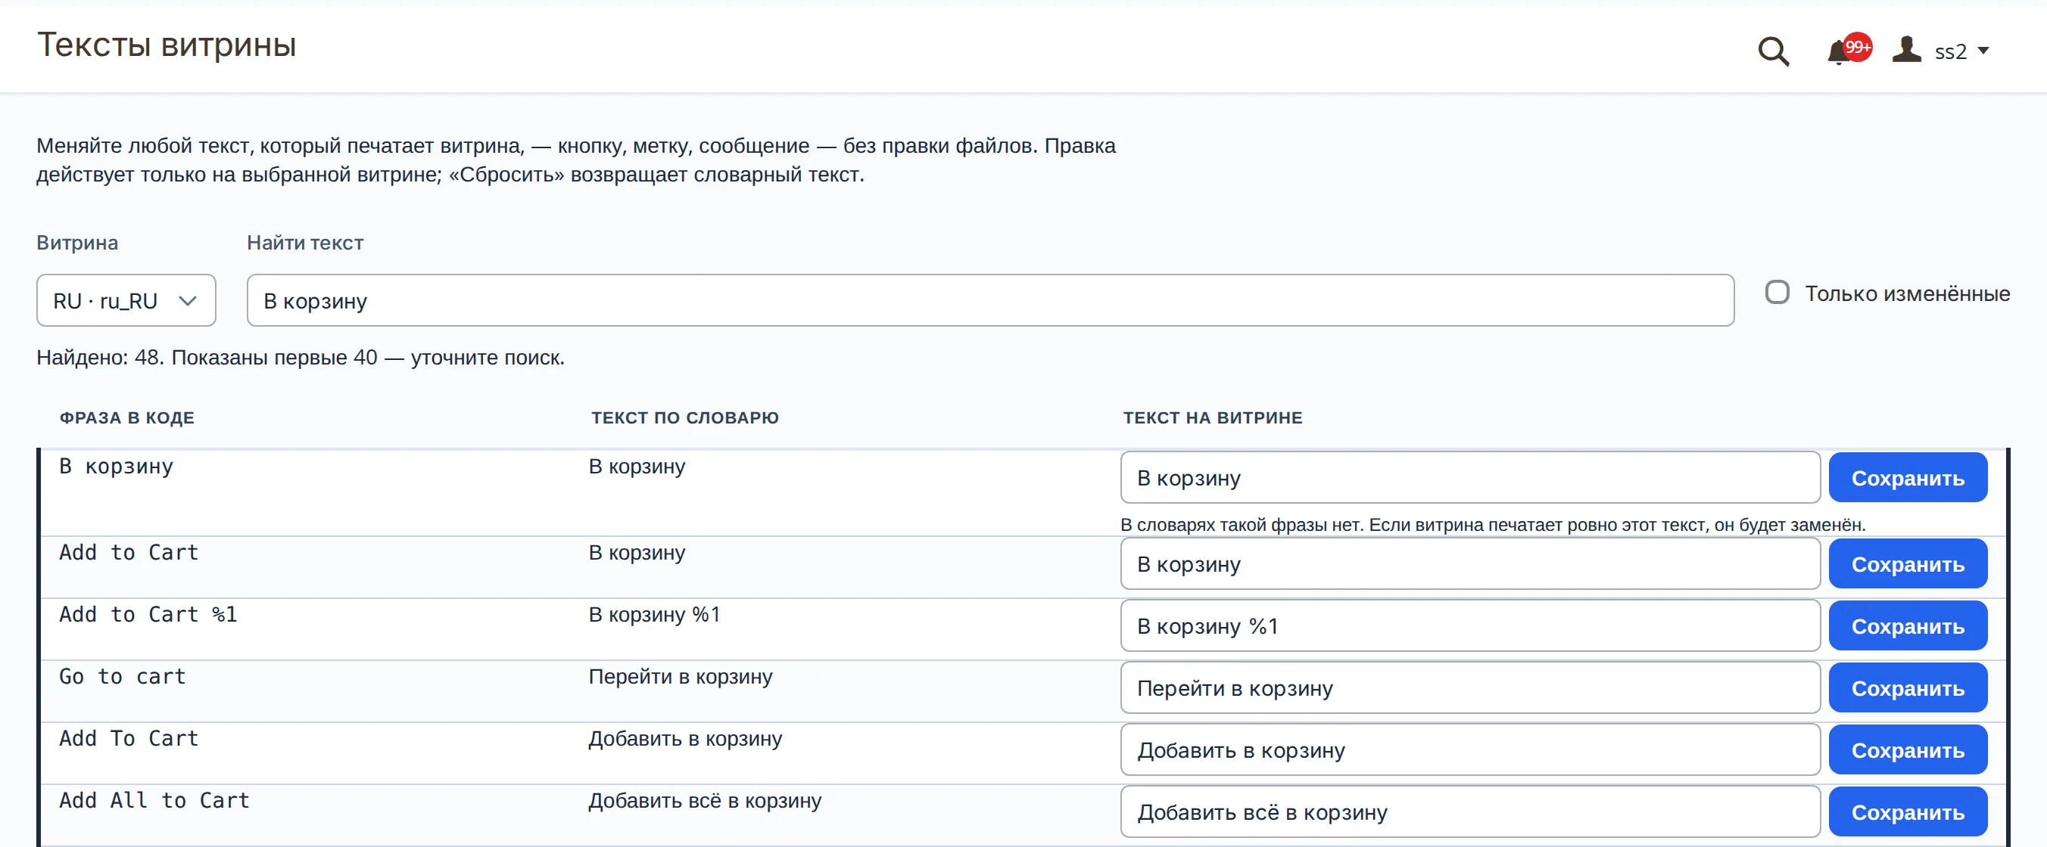The image size is (2047, 847).
Task: Enable the Только изменённые checkbox
Action: (1777, 292)
